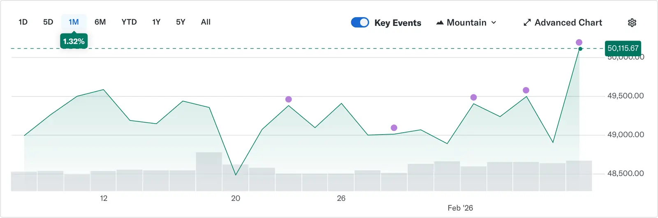Switch to the 5D time range
The width and height of the screenshot is (658, 218).
[48, 22]
